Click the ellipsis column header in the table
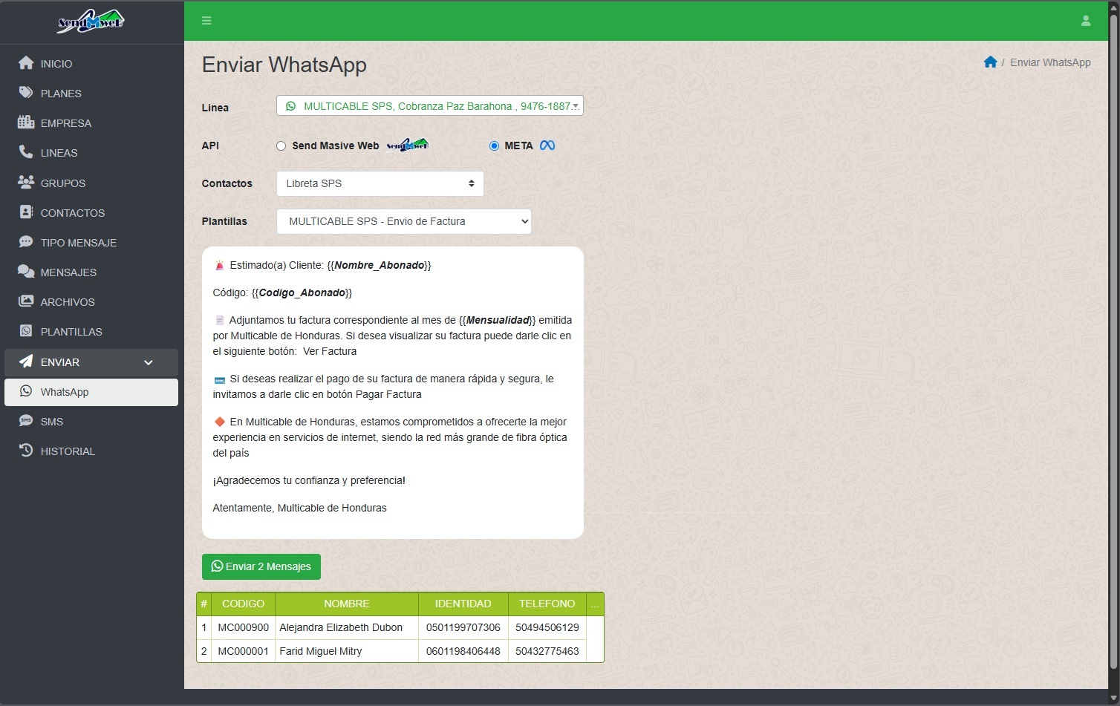The width and height of the screenshot is (1120, 706). pyautogui.click(x=595, y=604)
